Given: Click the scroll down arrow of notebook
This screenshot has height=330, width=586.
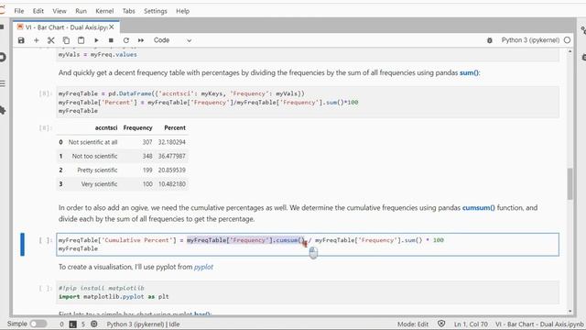Looking at the screenshot, I should pos(570,312).
